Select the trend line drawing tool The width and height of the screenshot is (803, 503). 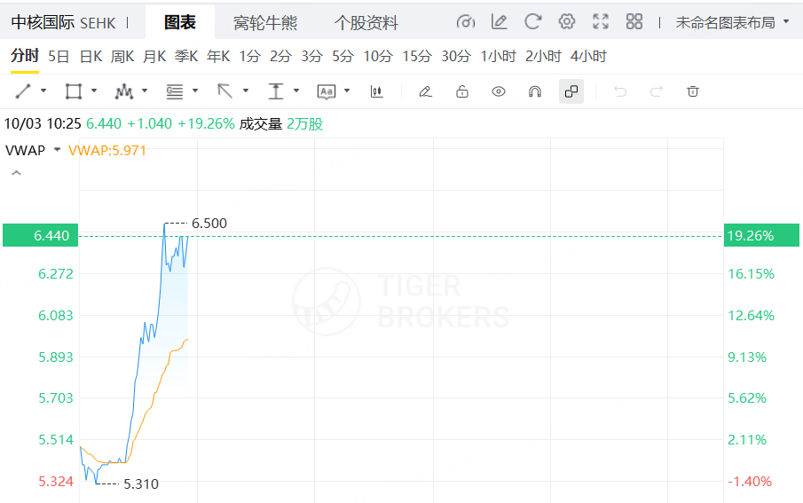[23, 91]
